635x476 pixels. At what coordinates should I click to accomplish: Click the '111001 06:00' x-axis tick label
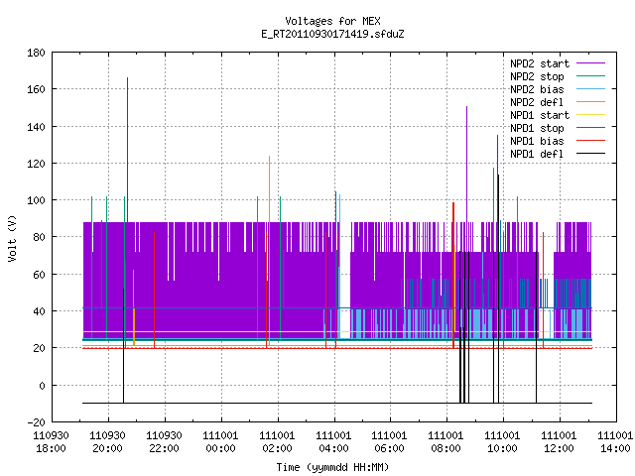[389, 442]
